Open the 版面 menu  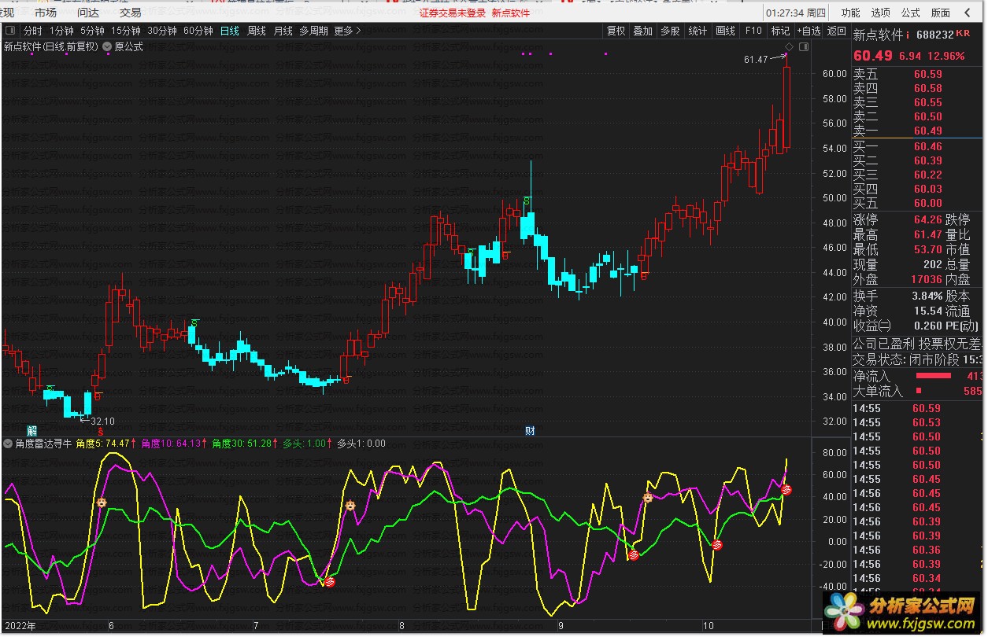941,13
